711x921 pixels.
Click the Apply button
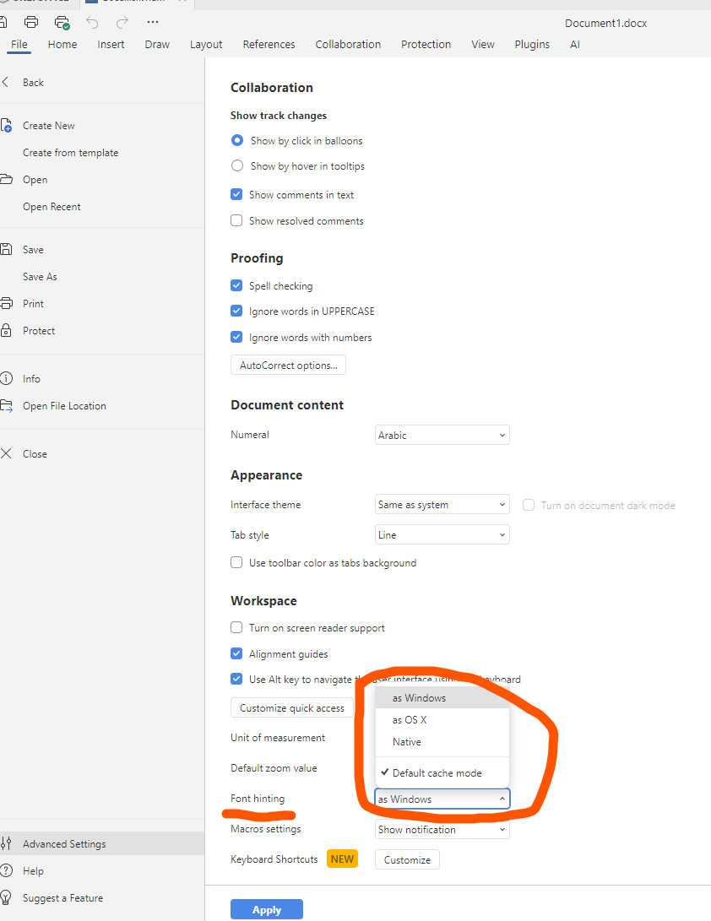(266, 909)
